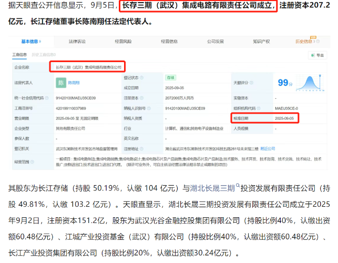Click organization code MAEU35CE-0
This screenshot has width=338, height=263.
click(x=286, y=108)
